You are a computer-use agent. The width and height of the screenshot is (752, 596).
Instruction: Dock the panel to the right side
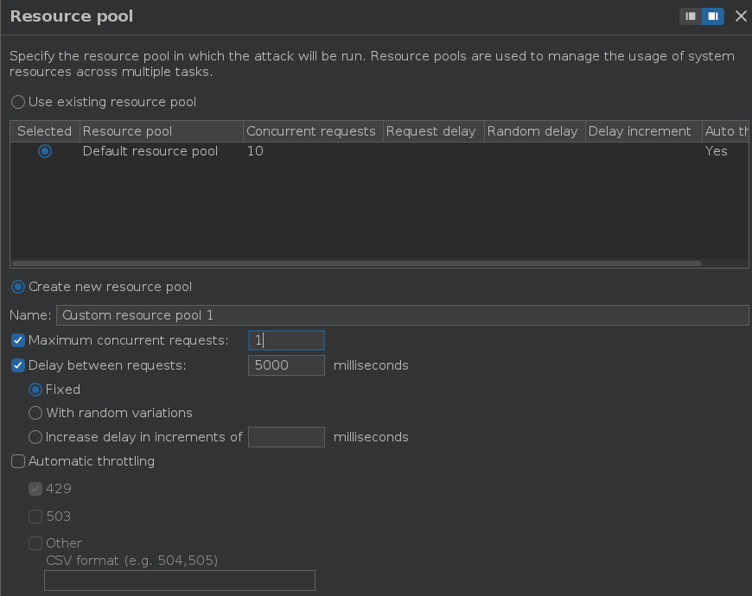pyautogui.click(x=712, y=16)
